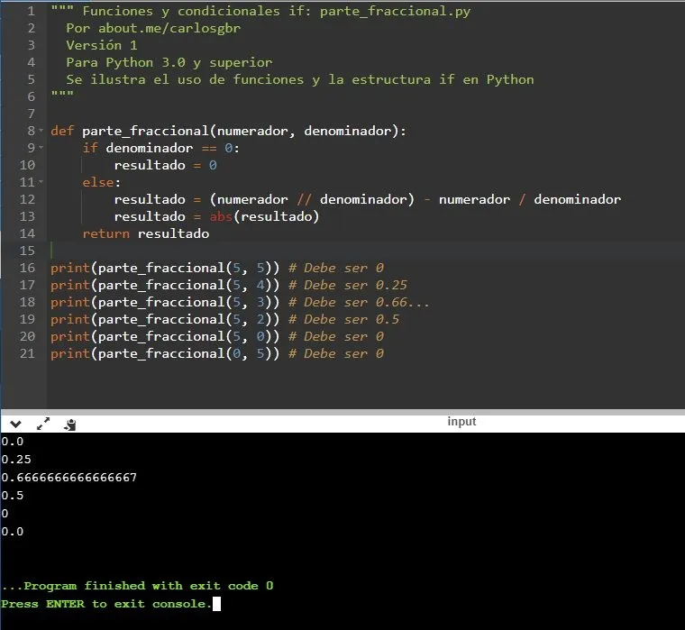Expand the console to full screen
685x630 pixels.
pyautogui.click(x=43, y=424)
